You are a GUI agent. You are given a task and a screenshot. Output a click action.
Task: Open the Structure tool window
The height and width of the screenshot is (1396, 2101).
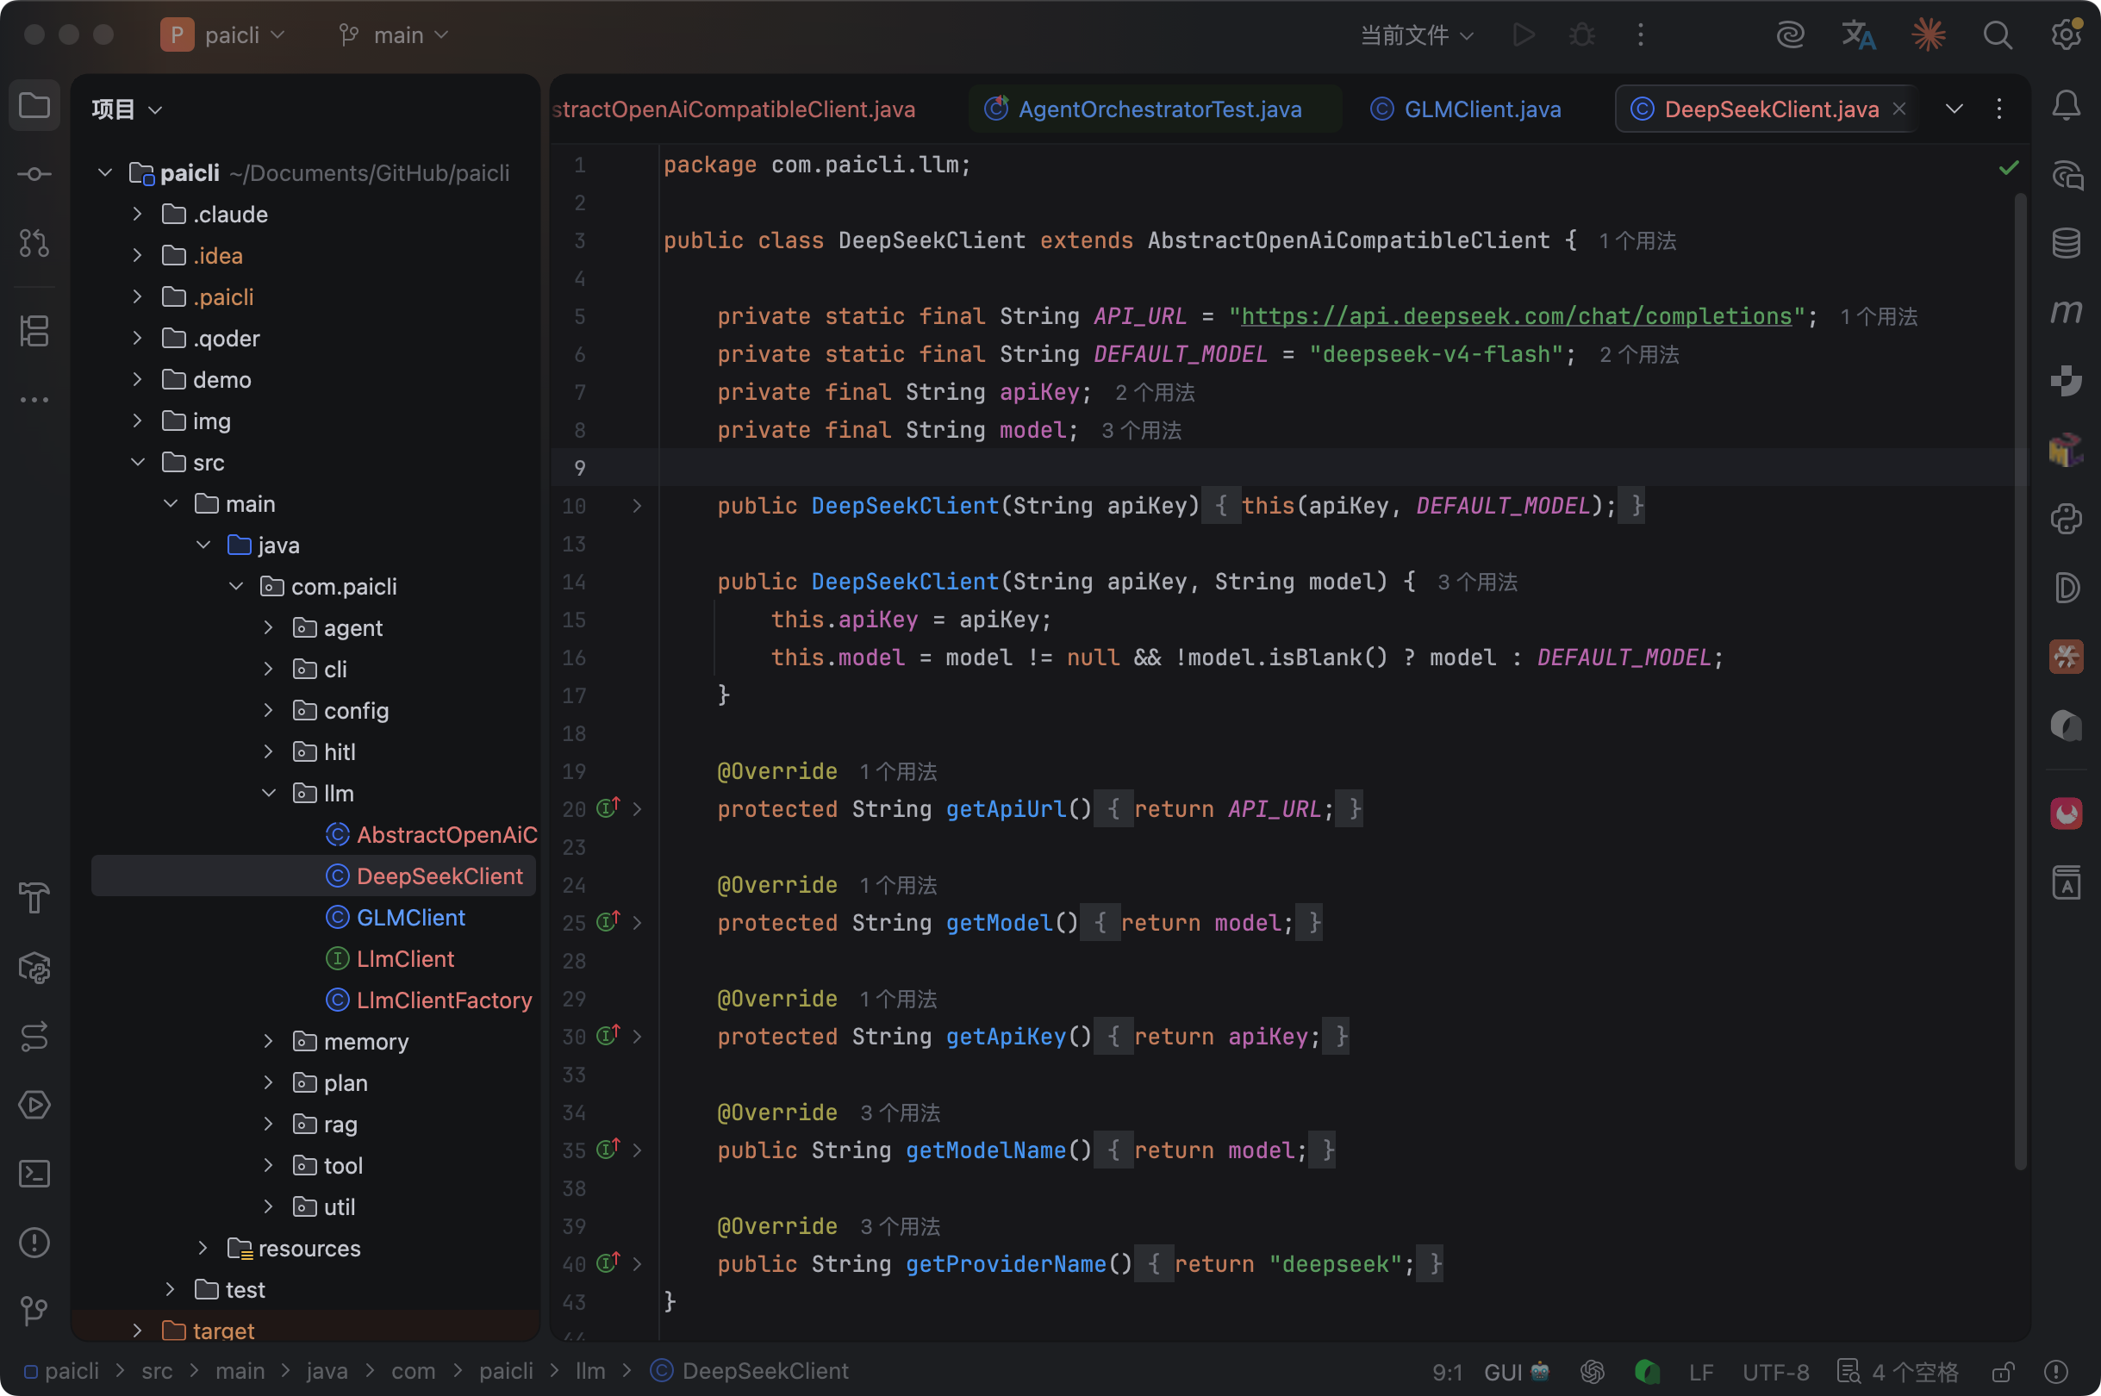point(34,331)
